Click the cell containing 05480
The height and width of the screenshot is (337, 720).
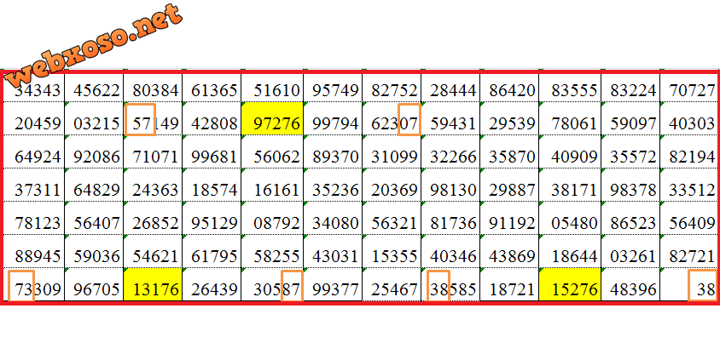(x=570, y=218)
